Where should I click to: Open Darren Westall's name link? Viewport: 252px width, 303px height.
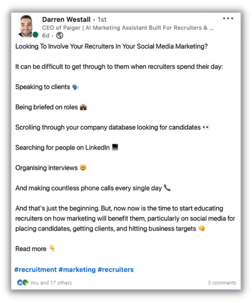pos(66,20)
